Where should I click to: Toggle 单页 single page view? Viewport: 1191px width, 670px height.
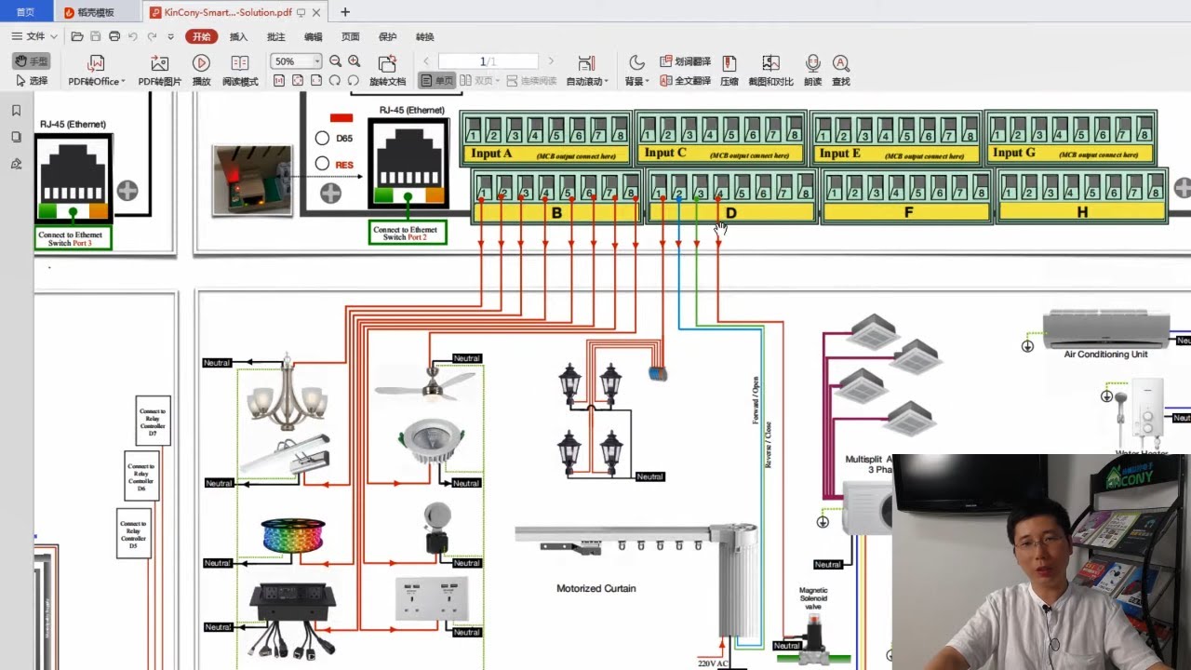(437, 81)
